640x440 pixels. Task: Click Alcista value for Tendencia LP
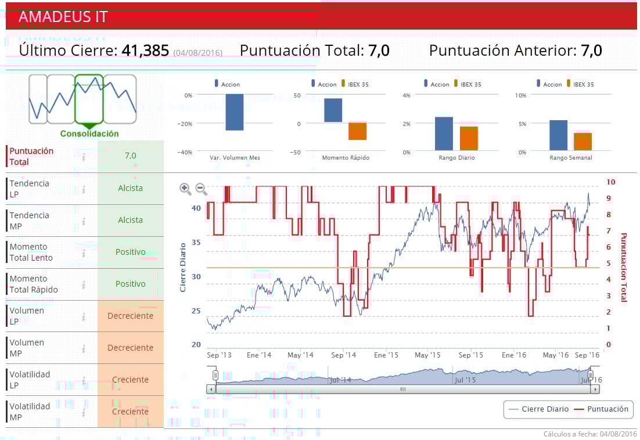(131, 189)
